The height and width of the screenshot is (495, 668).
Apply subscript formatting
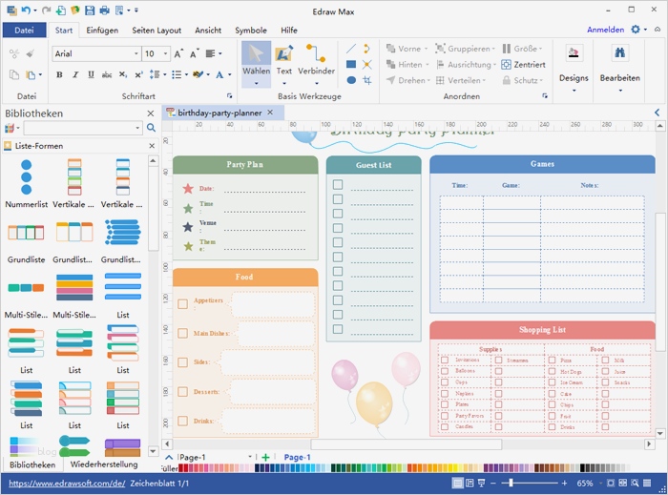coord(123,75)
